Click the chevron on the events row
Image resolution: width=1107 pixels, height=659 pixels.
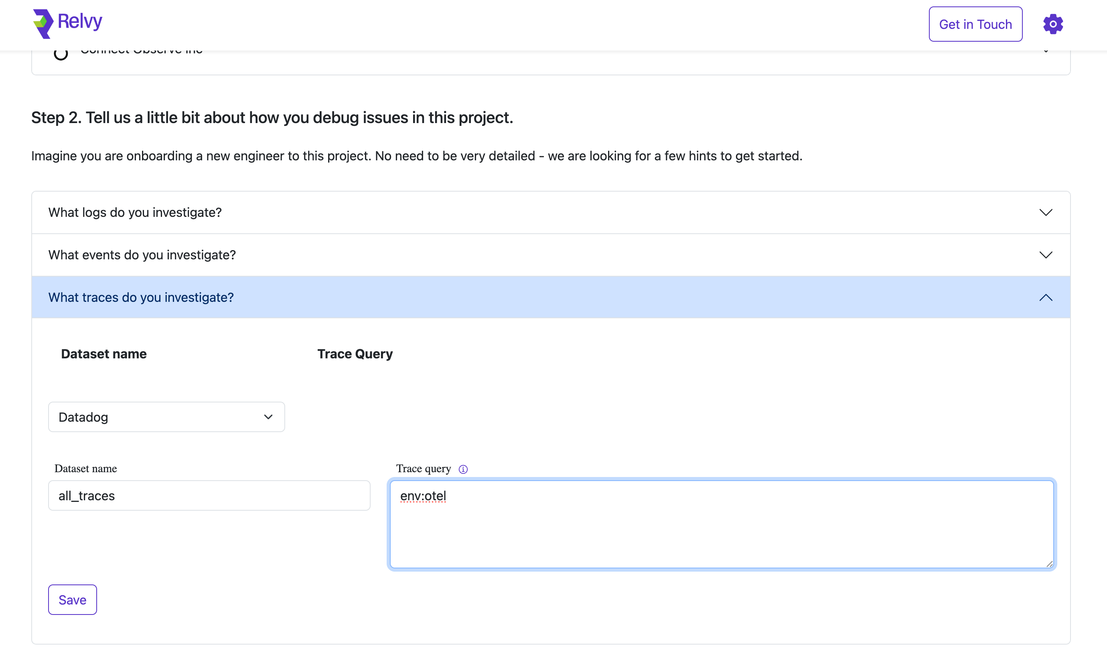coord(1046,255)
